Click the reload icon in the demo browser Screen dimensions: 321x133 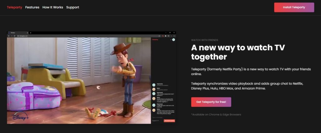click(14, 36)
